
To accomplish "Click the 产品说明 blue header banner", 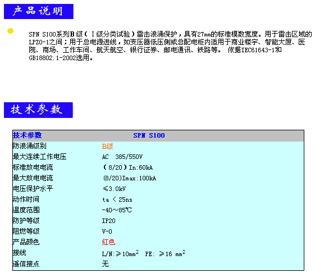I will (39, 11).
